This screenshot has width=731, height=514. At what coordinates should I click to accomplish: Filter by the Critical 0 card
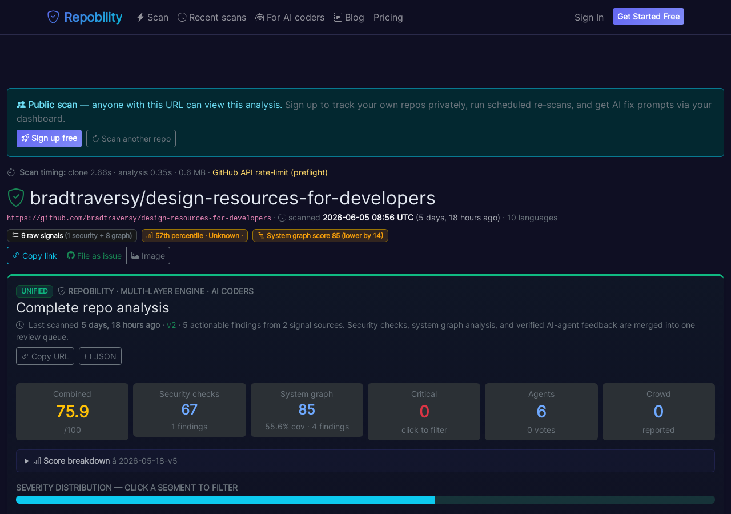tap(424, 412)
